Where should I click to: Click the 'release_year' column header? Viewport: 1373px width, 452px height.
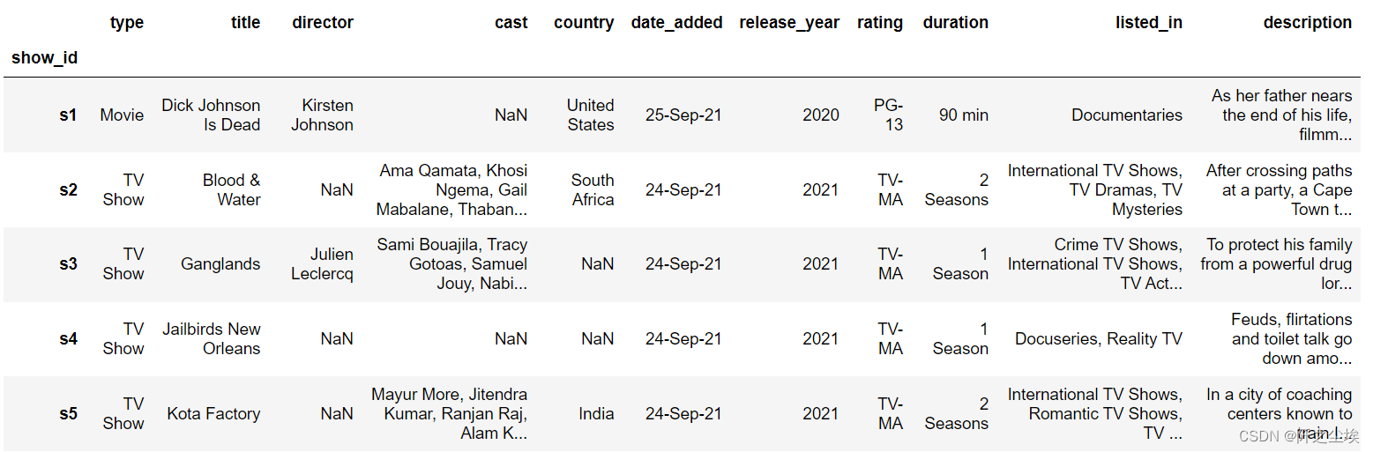[x=789, y=23]
